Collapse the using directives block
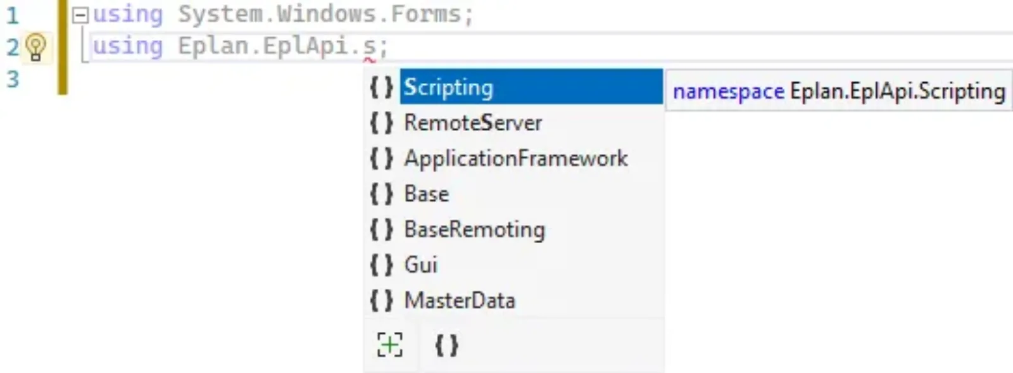Image resolution: width=1013 pixels, height=373 pixels. pyautogui.click(x=80, y=15)
